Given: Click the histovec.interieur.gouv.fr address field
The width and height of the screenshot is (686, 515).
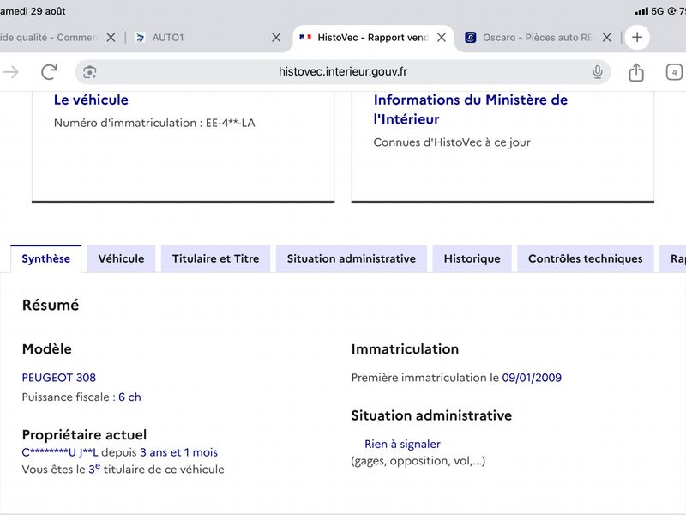Looking at the screenshot, I should [x=342, y=72].
